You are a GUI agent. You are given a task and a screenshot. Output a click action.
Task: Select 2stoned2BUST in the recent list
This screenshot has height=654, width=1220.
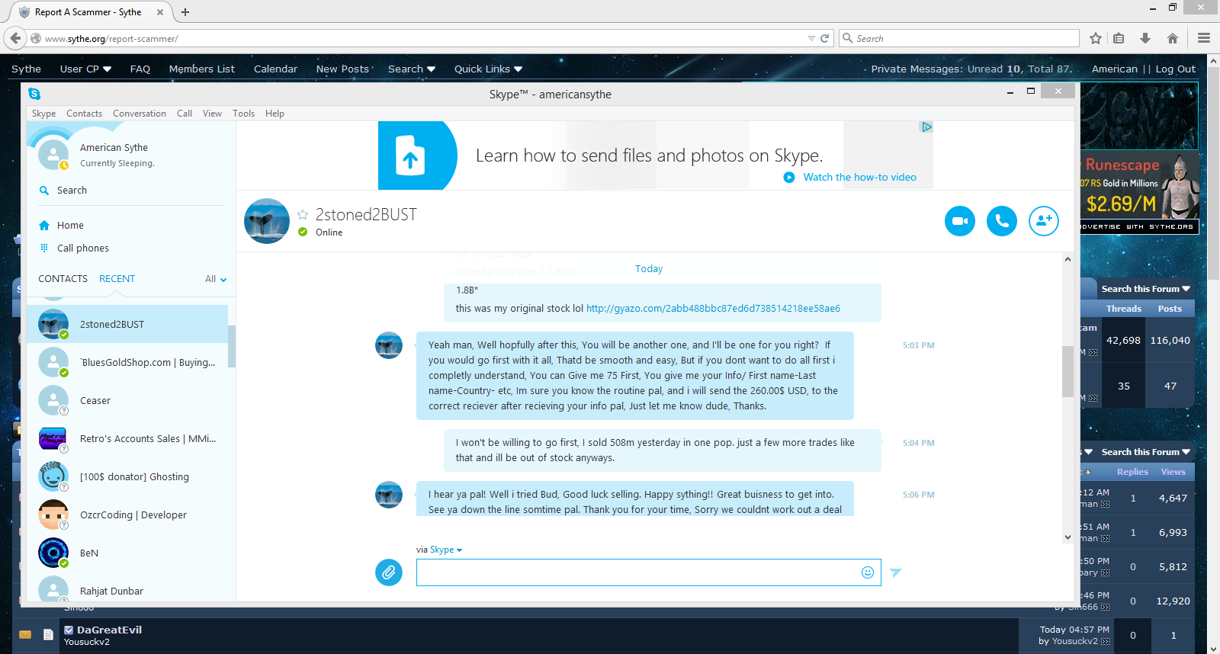127,324
